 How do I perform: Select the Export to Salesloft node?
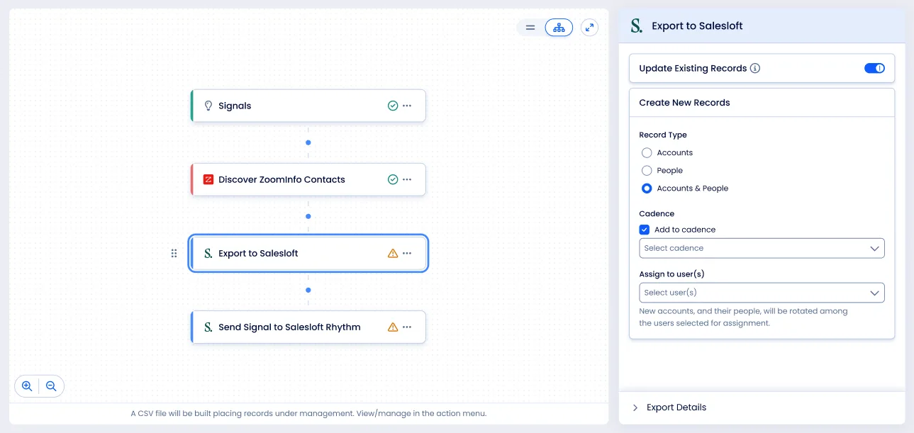coord(308,253)
